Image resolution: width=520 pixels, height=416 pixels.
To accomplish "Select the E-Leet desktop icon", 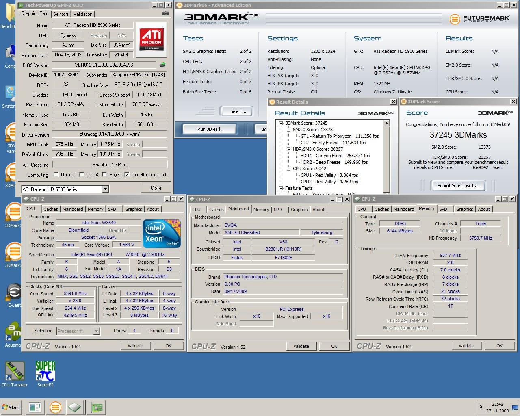I will (13, 295).
